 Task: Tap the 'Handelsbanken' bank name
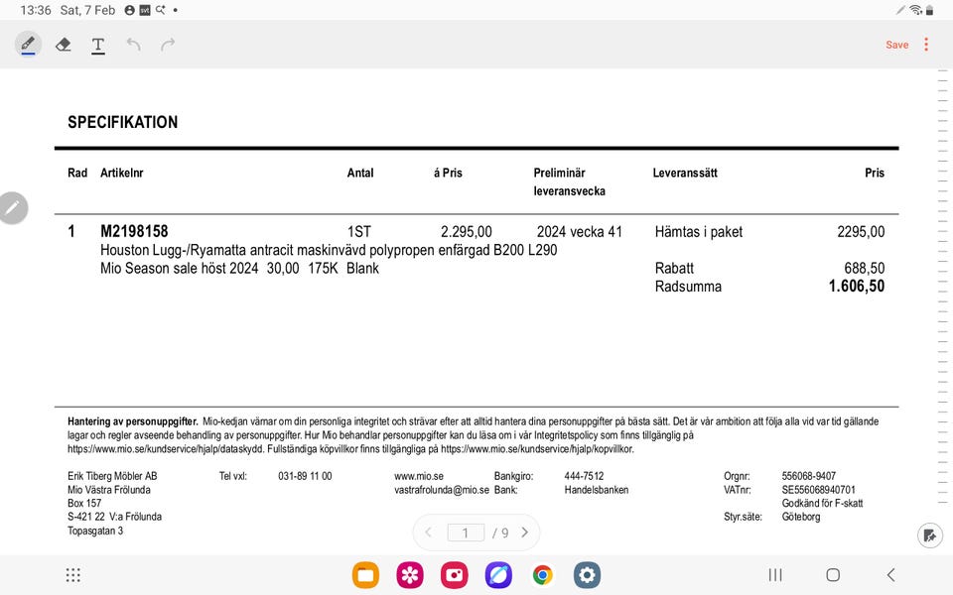coord(597,490)
